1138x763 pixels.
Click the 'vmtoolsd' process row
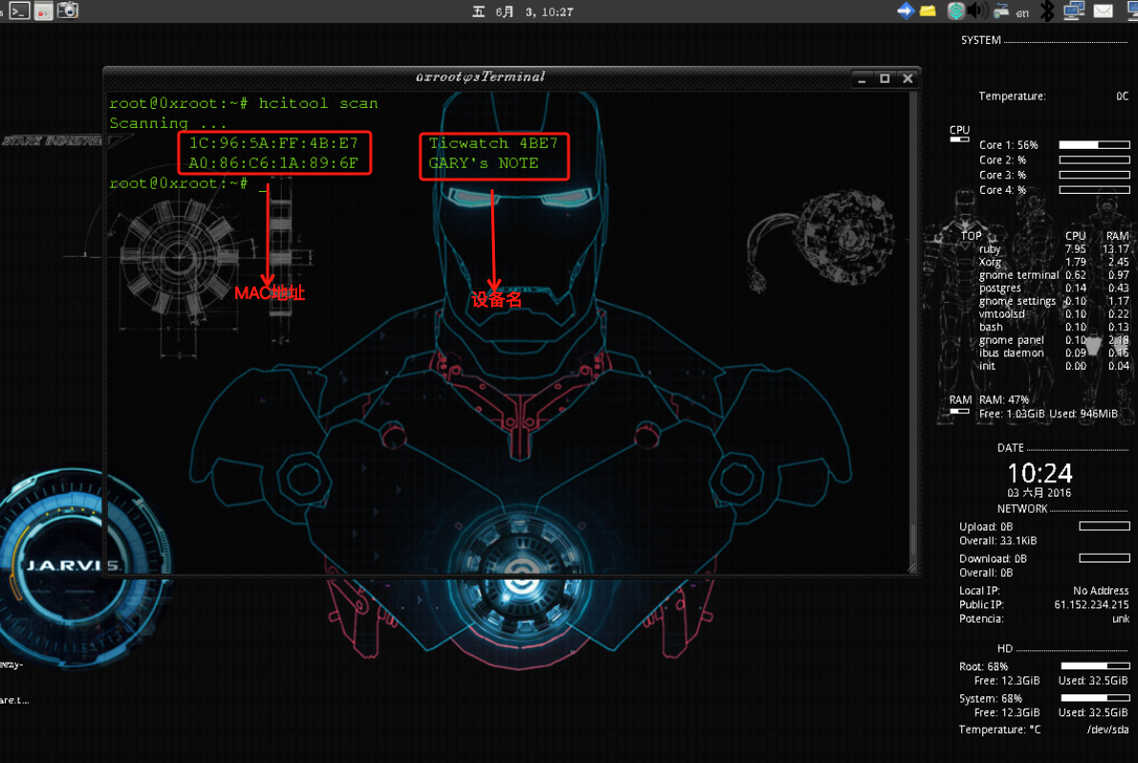(1053, 314)
